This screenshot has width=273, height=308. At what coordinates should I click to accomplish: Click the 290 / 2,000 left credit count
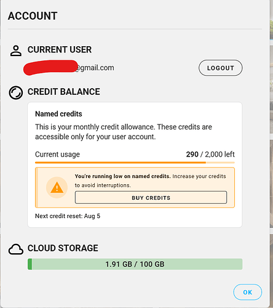tap(210, 154)
